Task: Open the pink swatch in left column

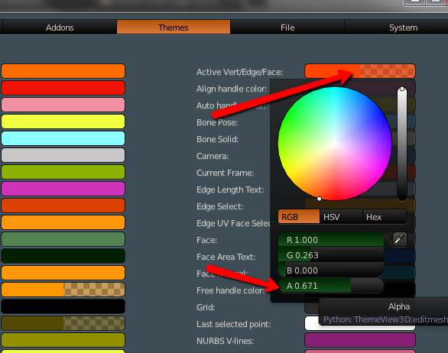Action: [63, 105]
